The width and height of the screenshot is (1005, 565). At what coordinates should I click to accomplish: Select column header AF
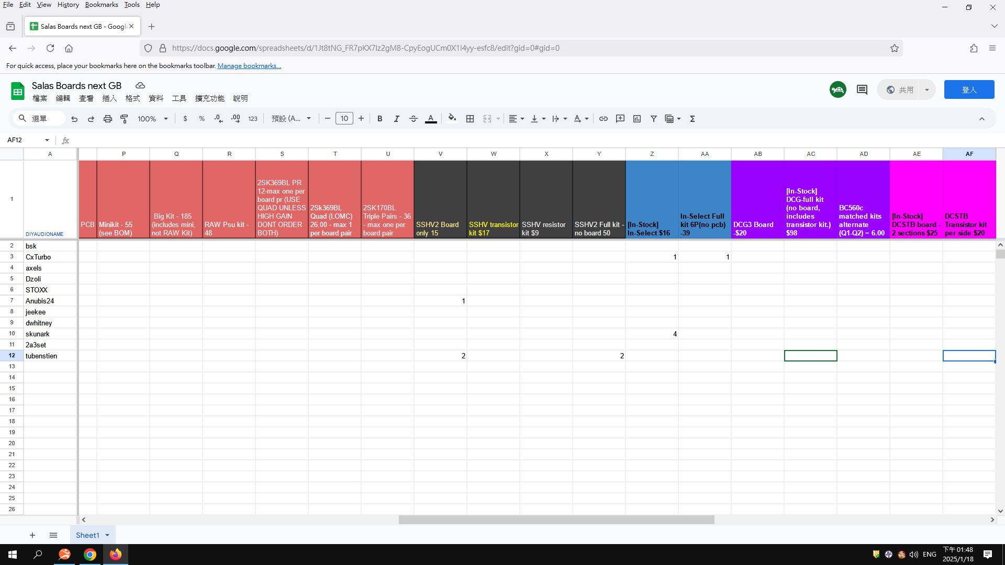click(969, 154)
